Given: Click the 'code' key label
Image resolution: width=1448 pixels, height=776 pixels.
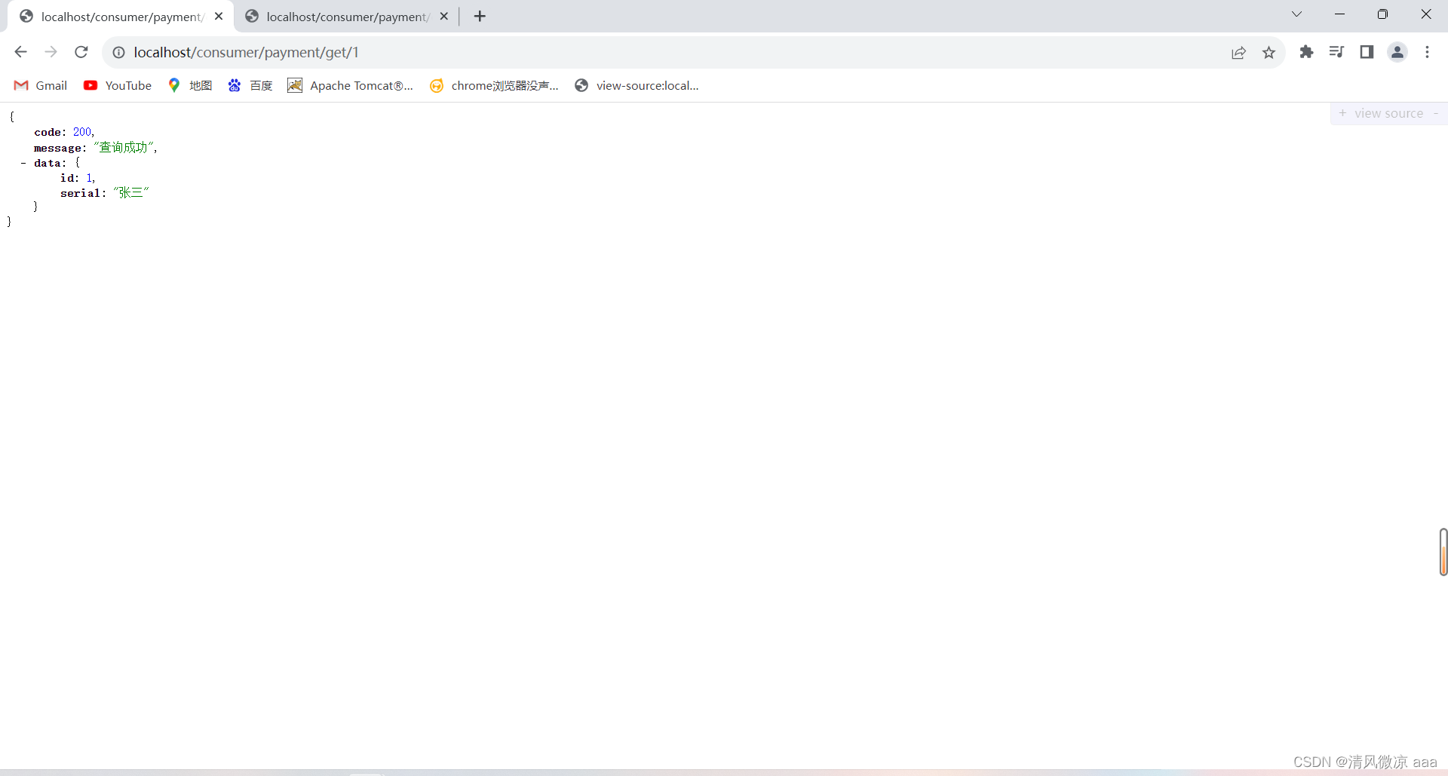Looking at the screenshot, I should (48, 132).
